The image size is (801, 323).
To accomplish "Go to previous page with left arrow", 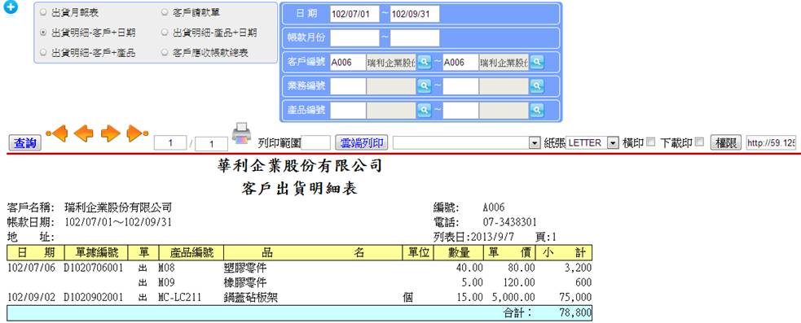I will [x=83, y=133].
